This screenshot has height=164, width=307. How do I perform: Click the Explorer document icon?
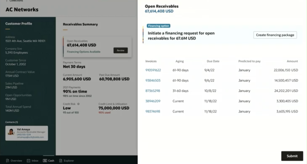tap(61, 161)
